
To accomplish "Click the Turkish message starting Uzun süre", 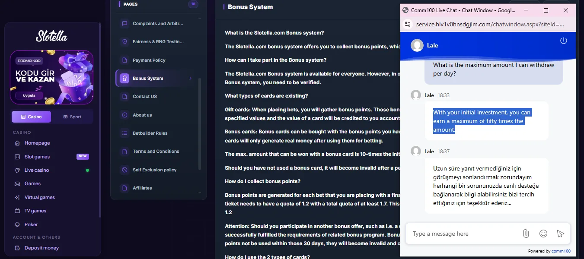I will 487,186.
